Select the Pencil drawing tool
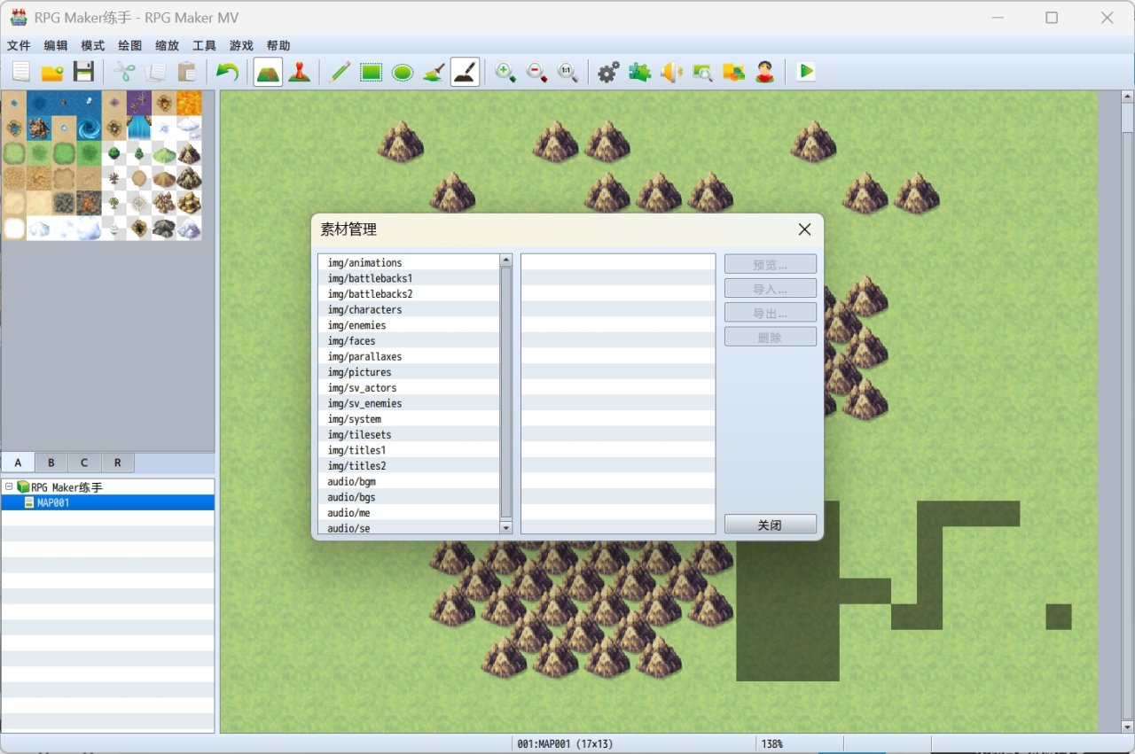 340,72
